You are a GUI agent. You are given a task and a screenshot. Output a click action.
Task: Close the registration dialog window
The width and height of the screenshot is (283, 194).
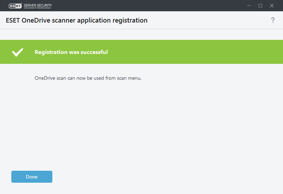[272, 6]
